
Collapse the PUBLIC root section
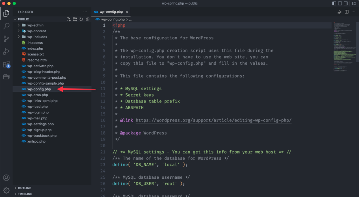point(15,19)
